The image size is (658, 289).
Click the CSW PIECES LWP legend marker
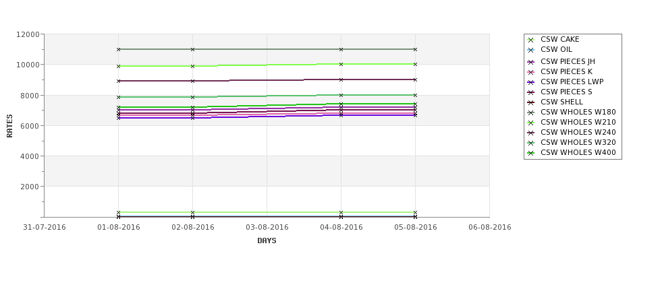tap(530, 82)
